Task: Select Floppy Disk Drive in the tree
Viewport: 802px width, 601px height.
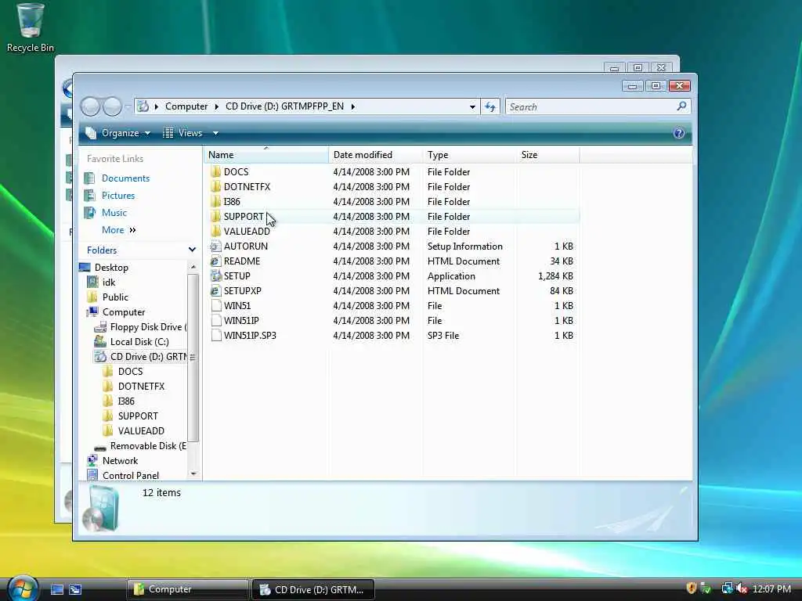Action: (148, 326)
